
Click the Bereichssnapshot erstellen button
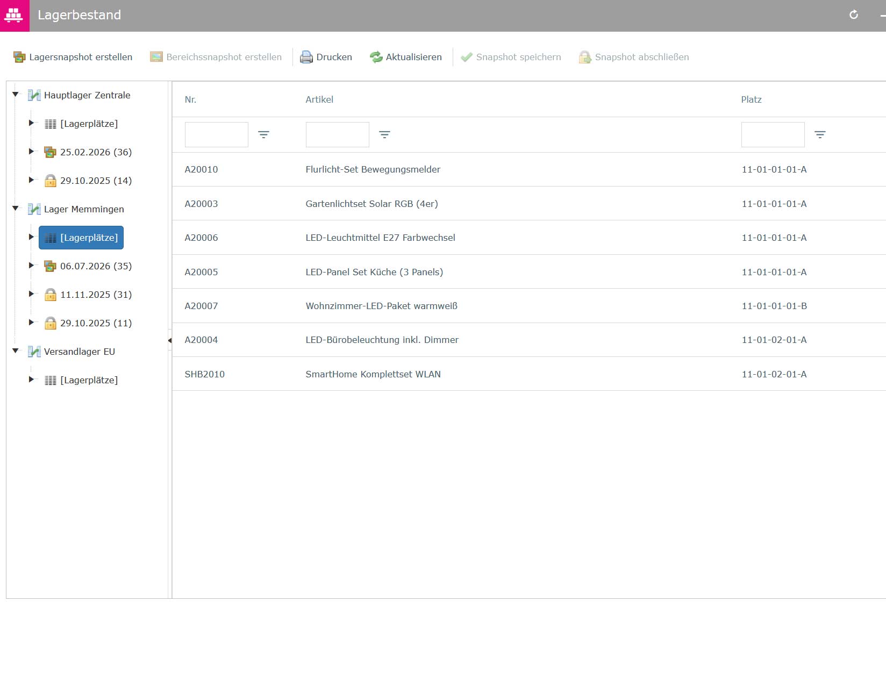(216, 57)
